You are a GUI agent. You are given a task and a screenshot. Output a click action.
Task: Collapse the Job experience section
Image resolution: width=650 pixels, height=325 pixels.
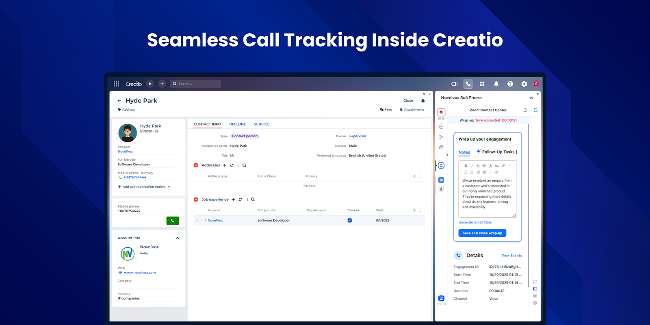coord(196,199)
